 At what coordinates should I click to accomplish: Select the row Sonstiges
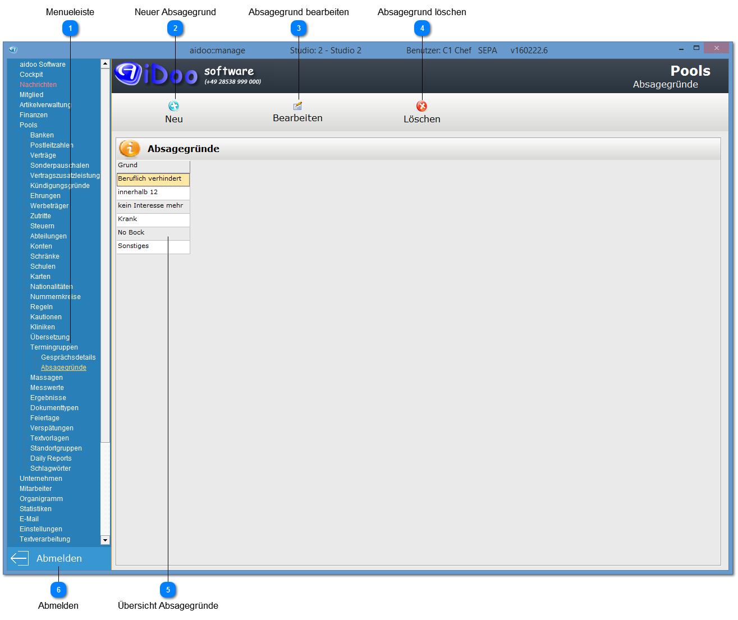(153, 247)
